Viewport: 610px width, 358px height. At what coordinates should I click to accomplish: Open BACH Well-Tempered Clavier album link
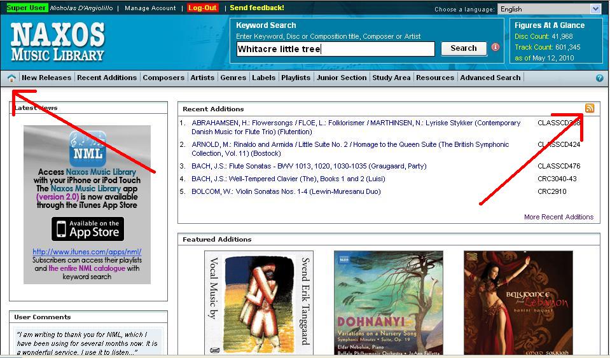tap(288, 179)
